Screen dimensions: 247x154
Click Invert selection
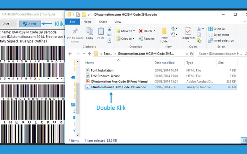[x=221, y=41]
